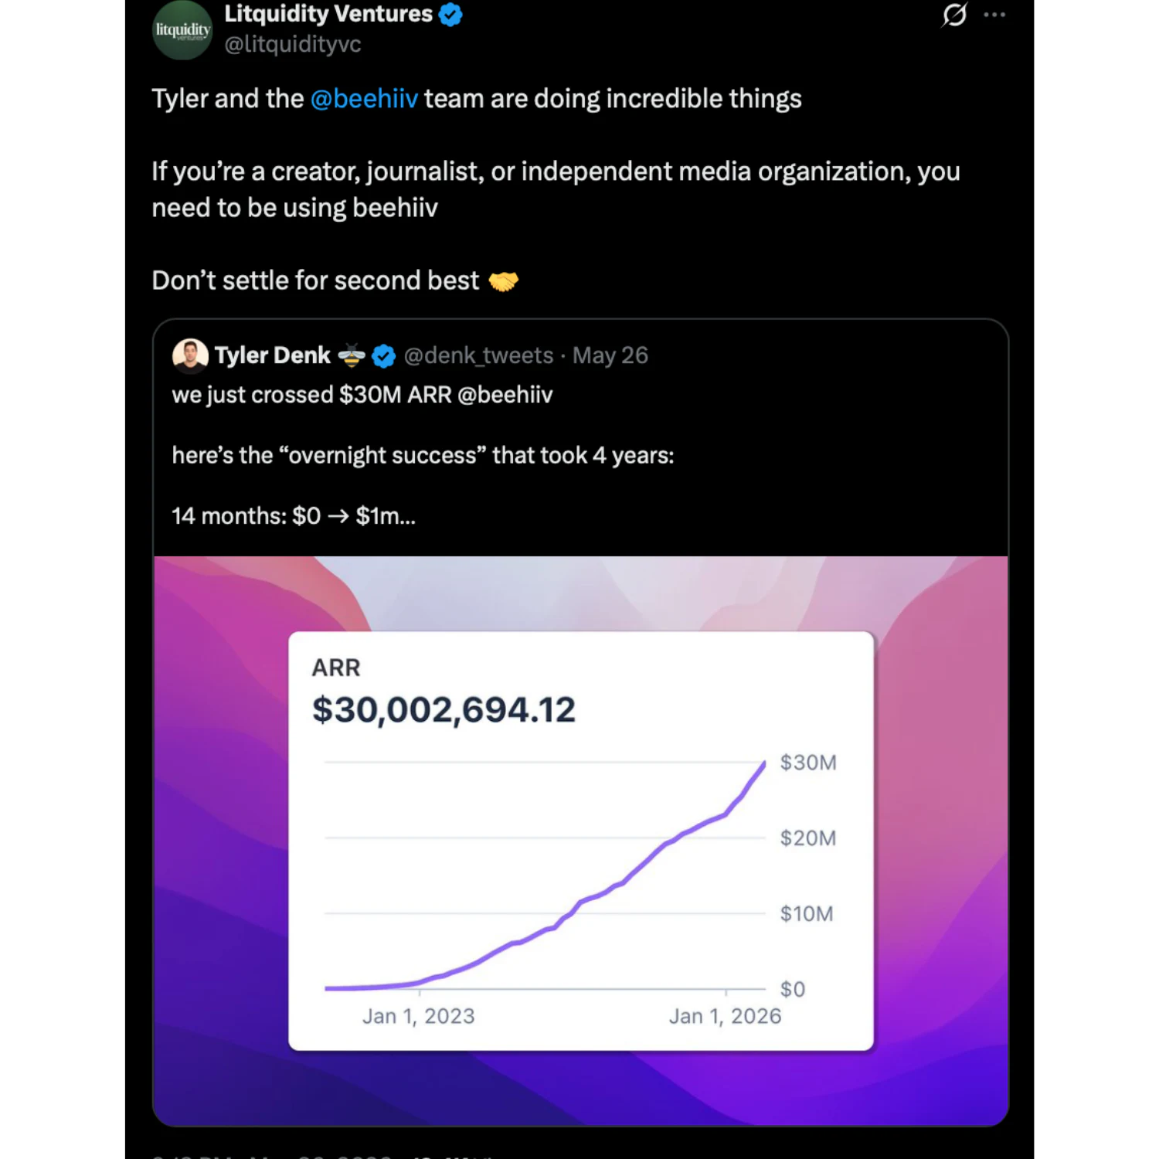1159x1159 pixels.
Task: Click the handshake emoji after 'second best'
Action: coord(503,281)
